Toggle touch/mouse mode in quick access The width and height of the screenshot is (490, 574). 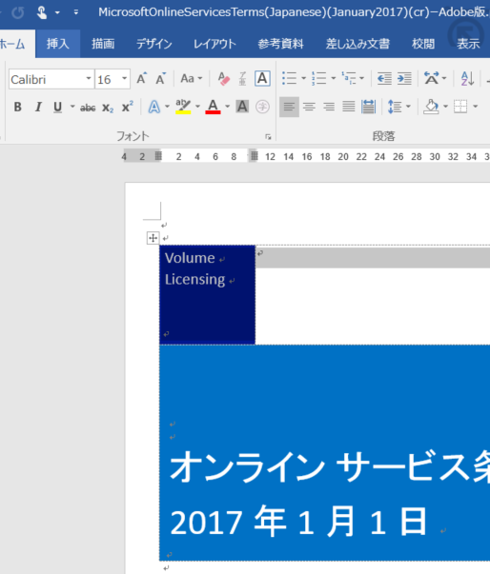42,12
